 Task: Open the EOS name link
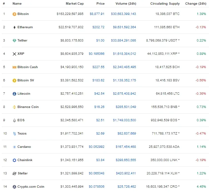21,120
